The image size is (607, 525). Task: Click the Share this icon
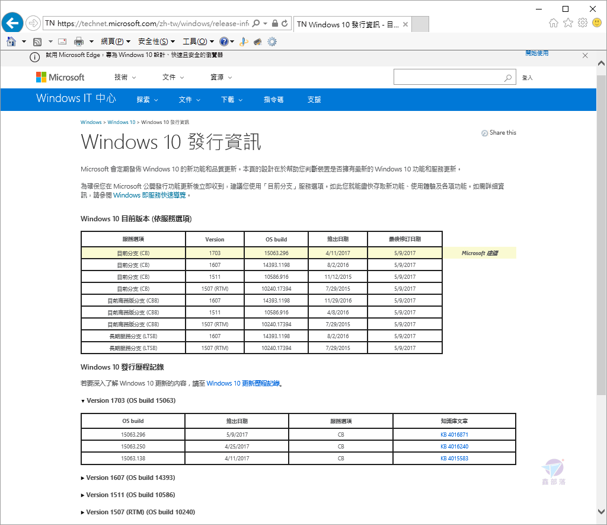click(485, 133)
